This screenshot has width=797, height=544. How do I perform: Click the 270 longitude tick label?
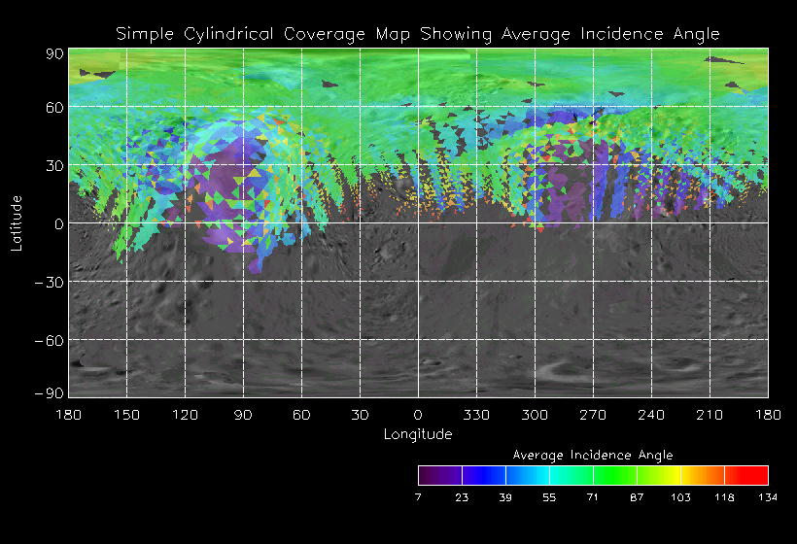click(x=593, y=415)
